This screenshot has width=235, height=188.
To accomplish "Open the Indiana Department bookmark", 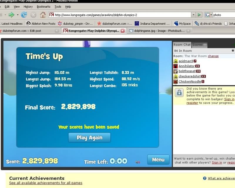I will (x=152, y=24).
